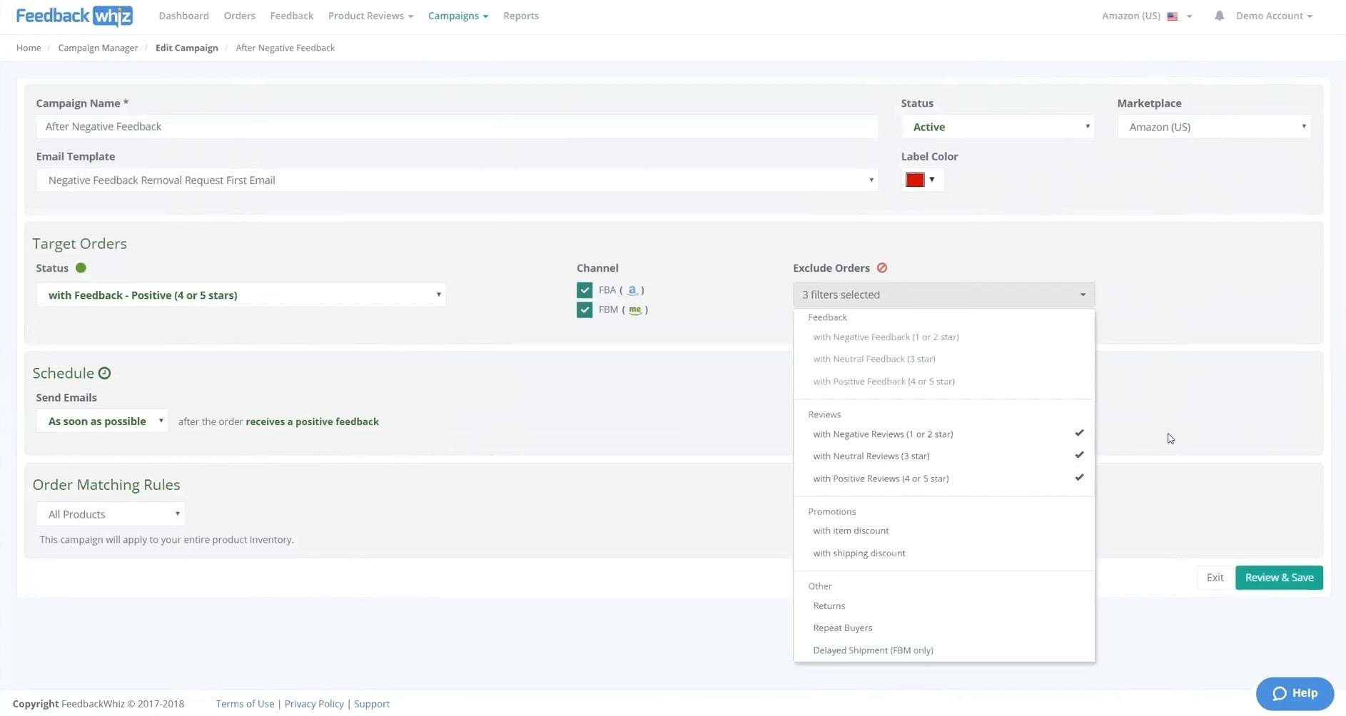Open the Reports navigation item
Viewport: 1346px width, 716px height.
pyautogui.click(x=521, y=16)
